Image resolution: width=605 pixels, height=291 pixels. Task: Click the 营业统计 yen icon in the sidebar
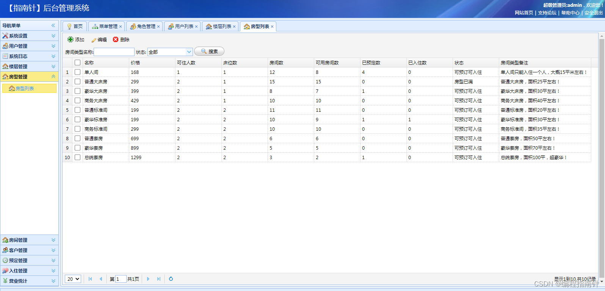[x=5, y=281]
